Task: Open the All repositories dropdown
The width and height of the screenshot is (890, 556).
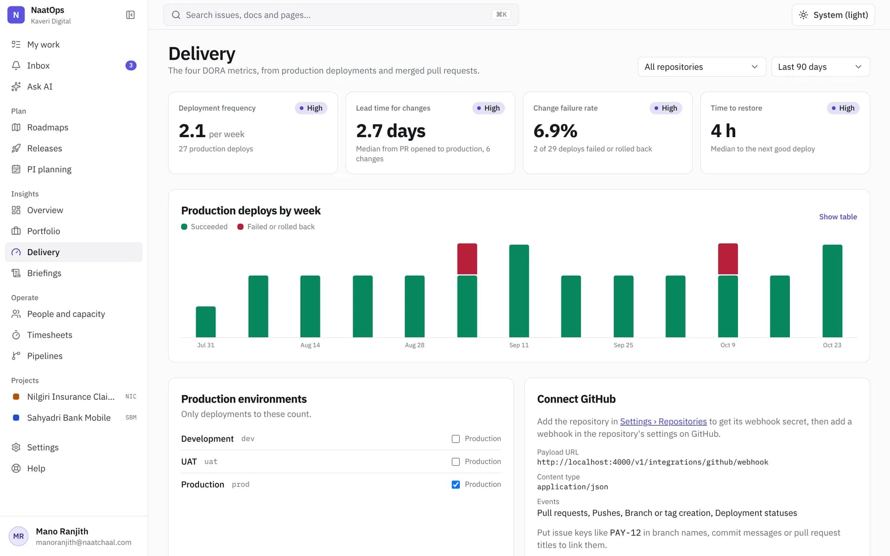Action: tap(702, 67)
